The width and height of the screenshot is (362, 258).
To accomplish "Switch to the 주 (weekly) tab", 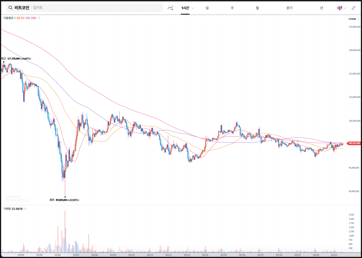I will pyautogui.click(x=232, y=8).
